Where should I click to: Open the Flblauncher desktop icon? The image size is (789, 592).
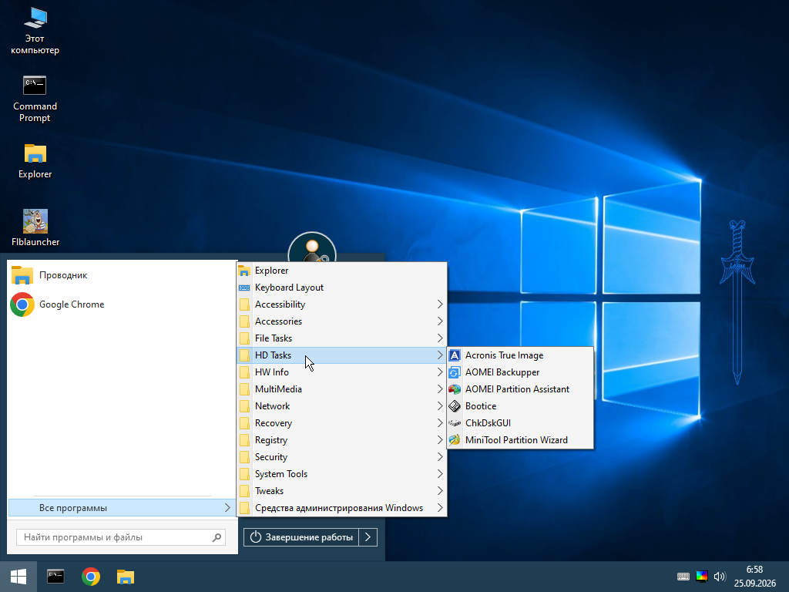coord(35,228)
